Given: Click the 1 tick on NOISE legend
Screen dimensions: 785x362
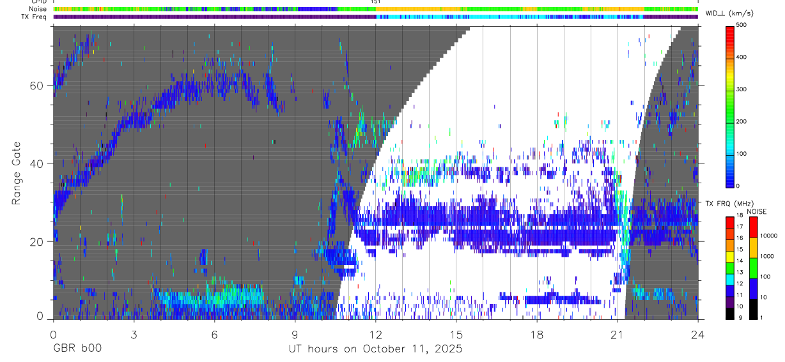Looking at the screenshot, I should click(x=761, y=317).
